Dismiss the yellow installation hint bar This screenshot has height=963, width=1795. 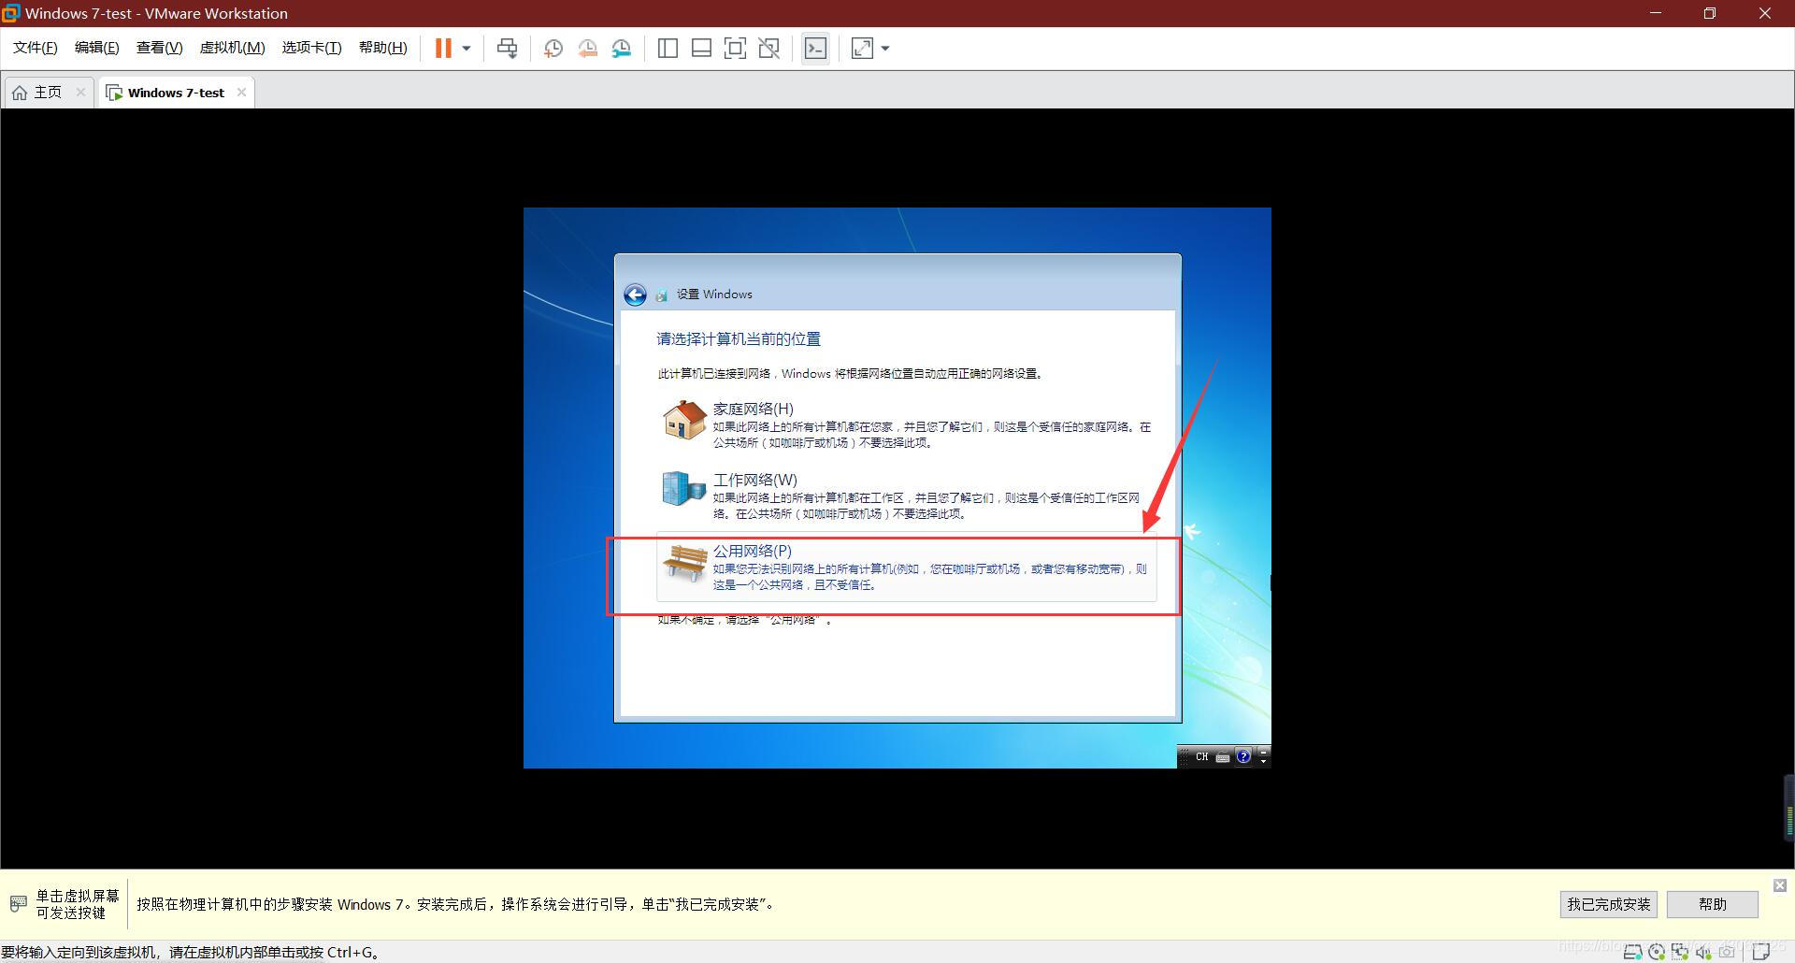[x=1780, y=884]
